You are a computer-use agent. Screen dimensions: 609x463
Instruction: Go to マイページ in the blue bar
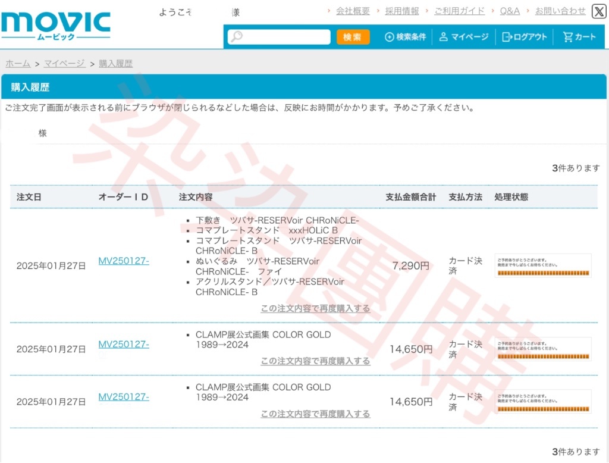coord(464,37)
